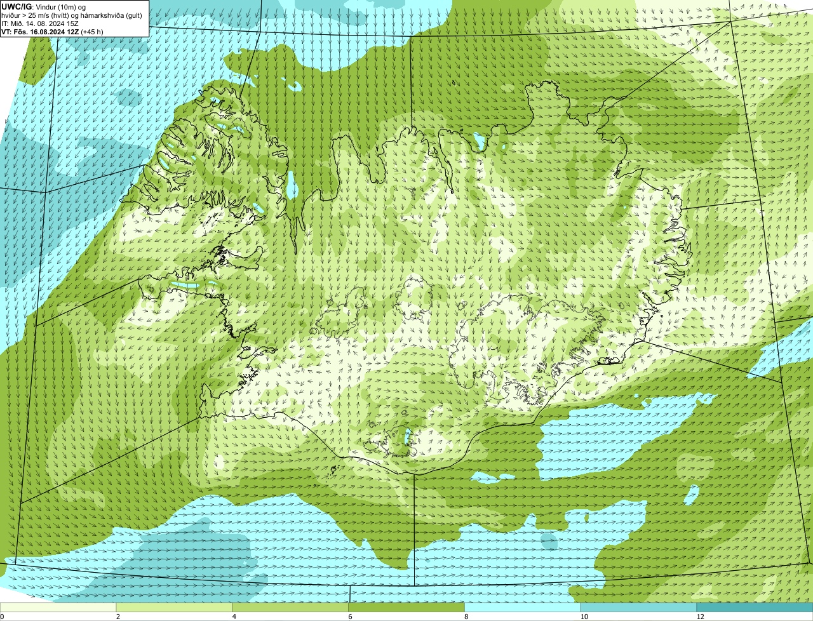Click legend scale label "0"
813x621 pixels.
pyautogui.click(x=2, y=617)
